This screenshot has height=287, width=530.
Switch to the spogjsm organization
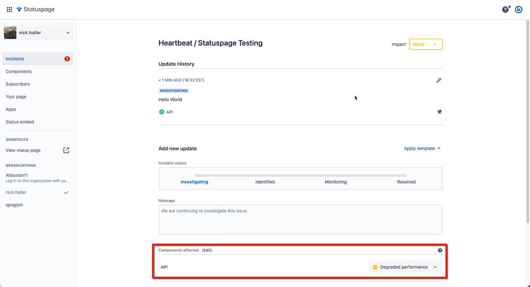pos(14,205)
